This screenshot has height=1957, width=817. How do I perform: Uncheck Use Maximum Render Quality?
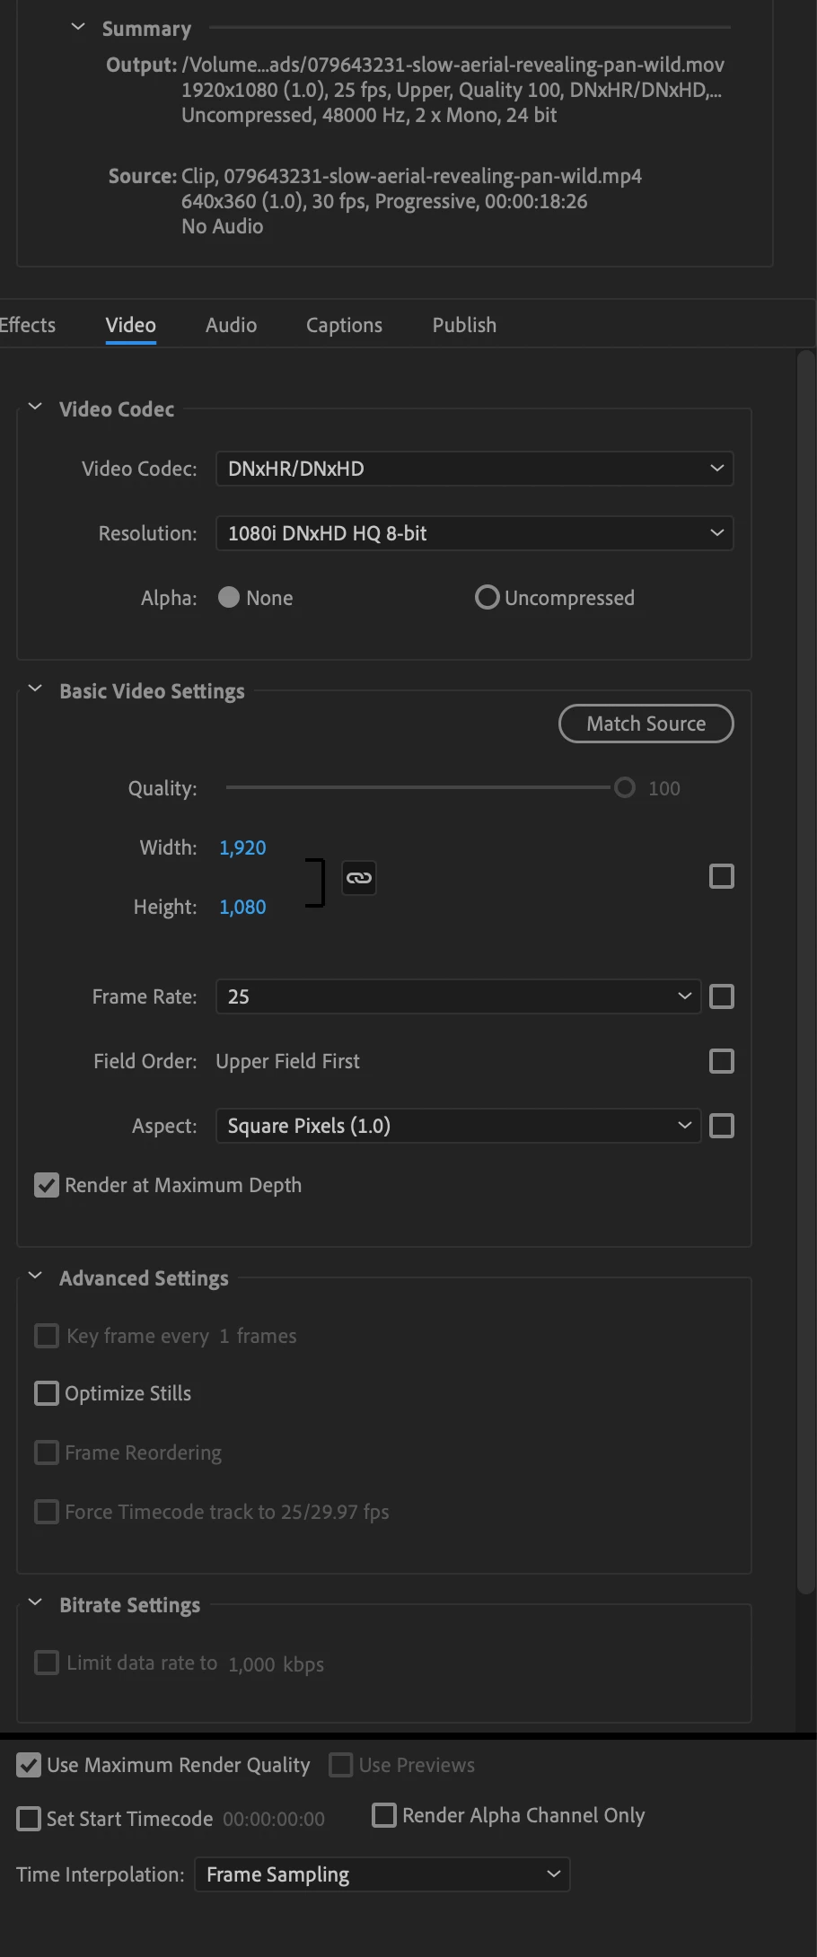(29, 1765)
